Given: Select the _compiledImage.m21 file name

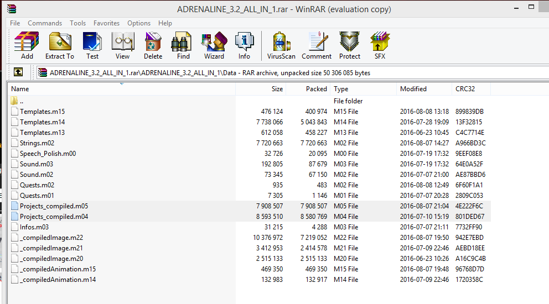Looking at the screenshot, I should click(x=51, y=248).
